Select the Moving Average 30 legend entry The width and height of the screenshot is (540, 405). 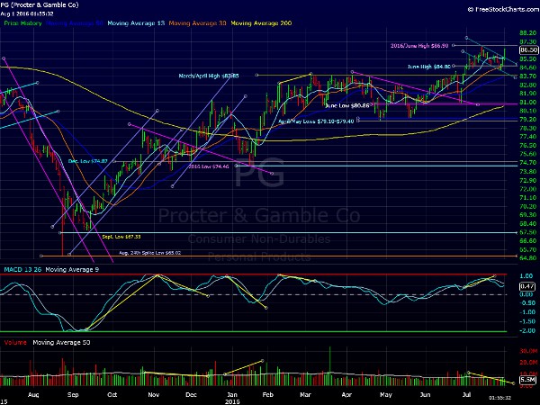tap(197, 23)
